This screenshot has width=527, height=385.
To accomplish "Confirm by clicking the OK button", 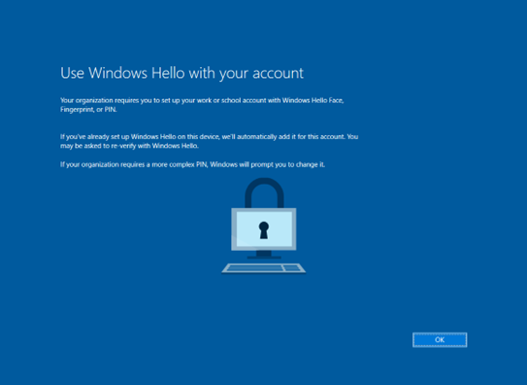I will (x=440, y=339).
